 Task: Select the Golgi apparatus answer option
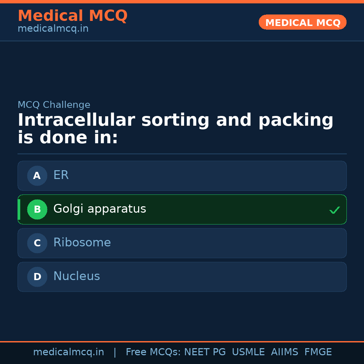point(182,209)
